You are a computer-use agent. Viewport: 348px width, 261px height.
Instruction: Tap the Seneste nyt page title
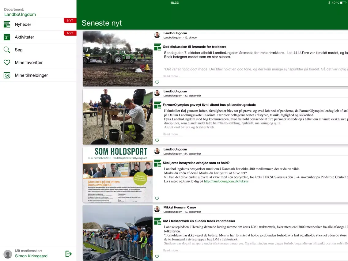pos(102,23)
